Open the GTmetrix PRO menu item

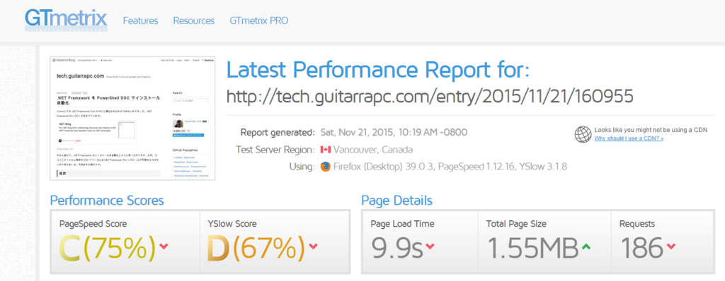pyautogui.click(x=258, y=20)
